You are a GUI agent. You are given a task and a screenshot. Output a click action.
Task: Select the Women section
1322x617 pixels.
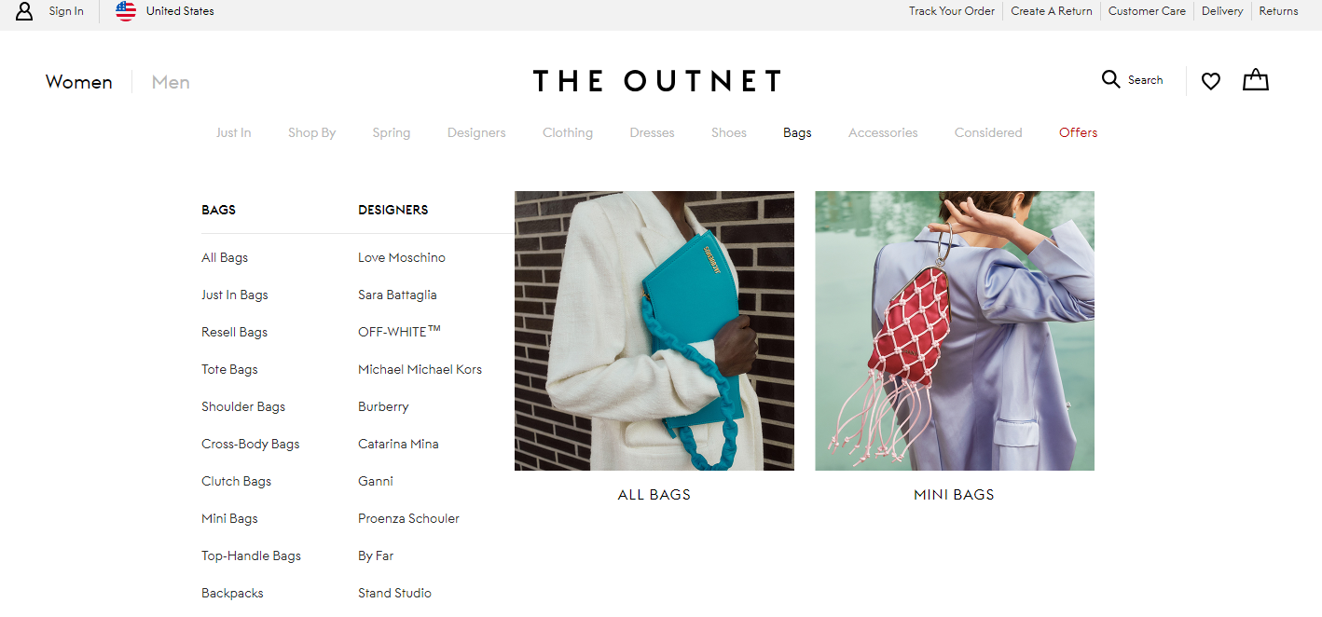point(79,82)
